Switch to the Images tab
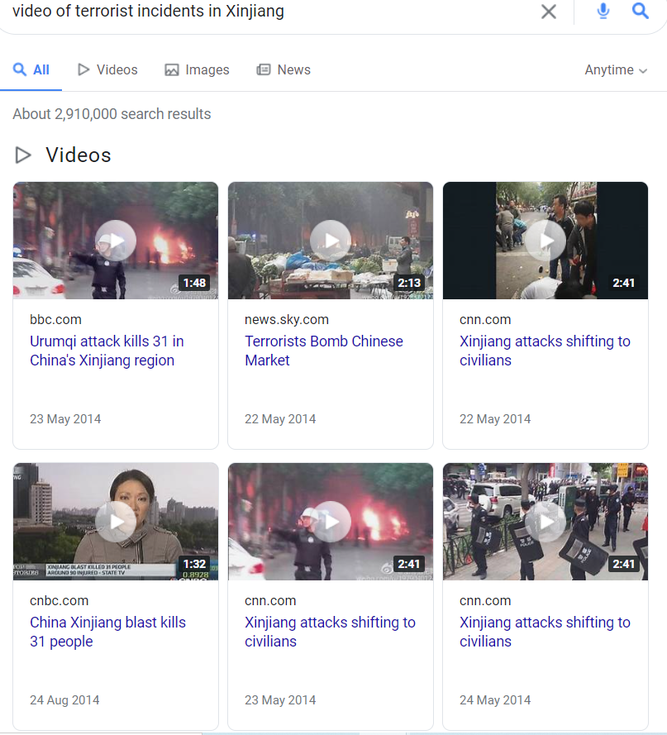The image size is (667, 735). pyautogui.click(x=197, y=69)
